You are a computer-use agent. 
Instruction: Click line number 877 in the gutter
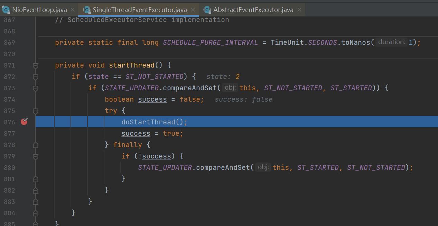9,133
